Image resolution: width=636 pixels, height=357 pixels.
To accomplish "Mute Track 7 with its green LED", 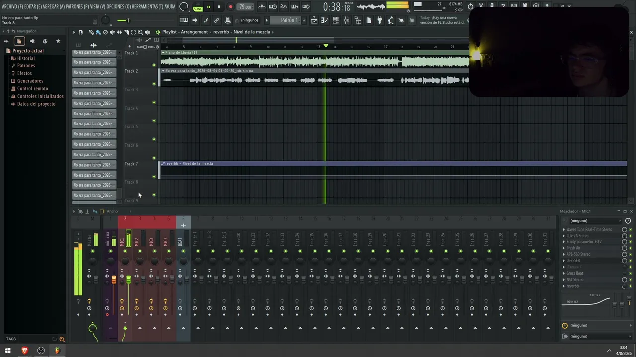I will 154,177.
